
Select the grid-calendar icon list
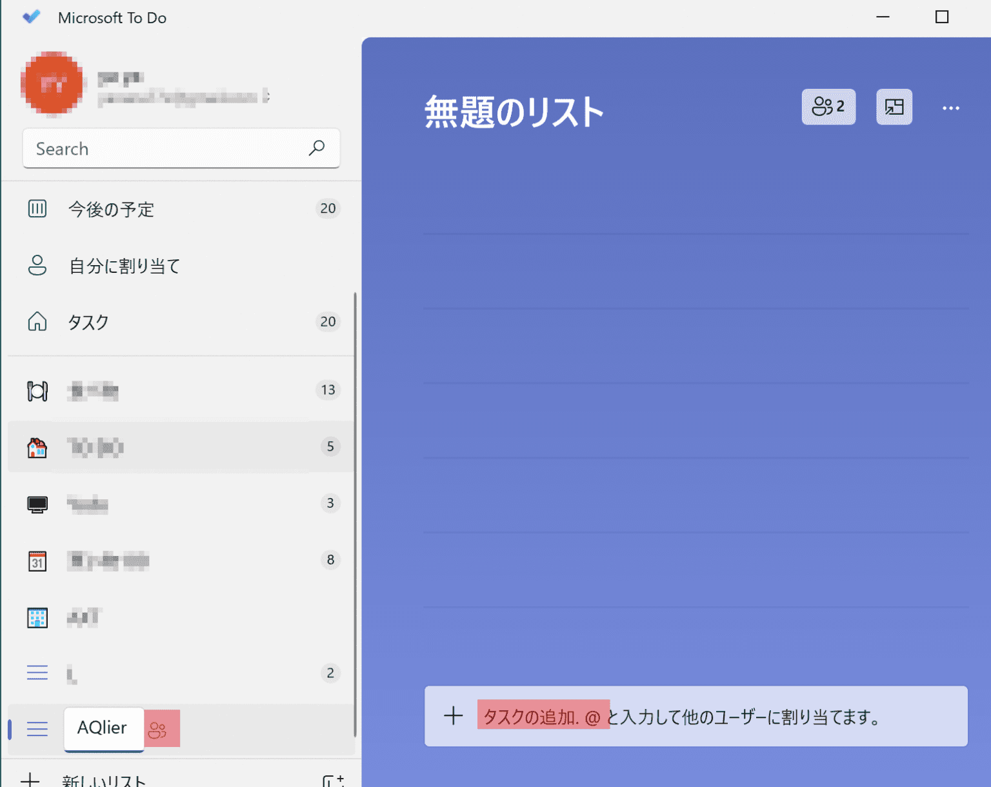pyautogui.click(x=37, y=617)
